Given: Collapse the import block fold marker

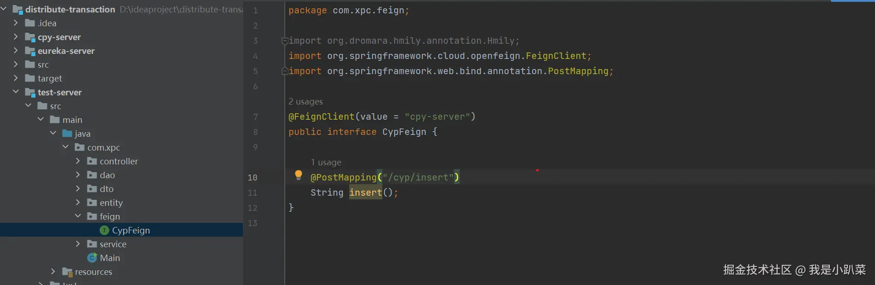Looking at the screenshot, I should click(285, 41).
